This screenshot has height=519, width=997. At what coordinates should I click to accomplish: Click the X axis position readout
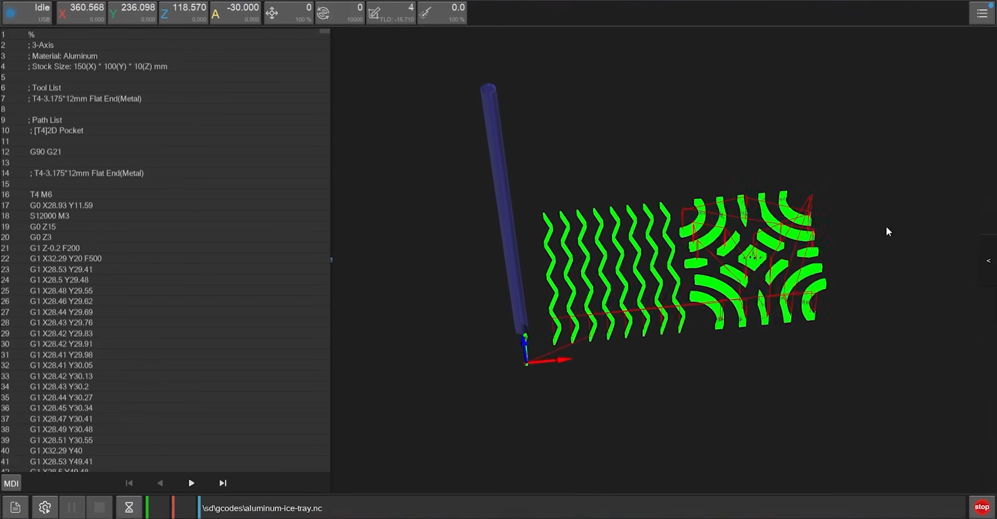(x=81, y=13)
